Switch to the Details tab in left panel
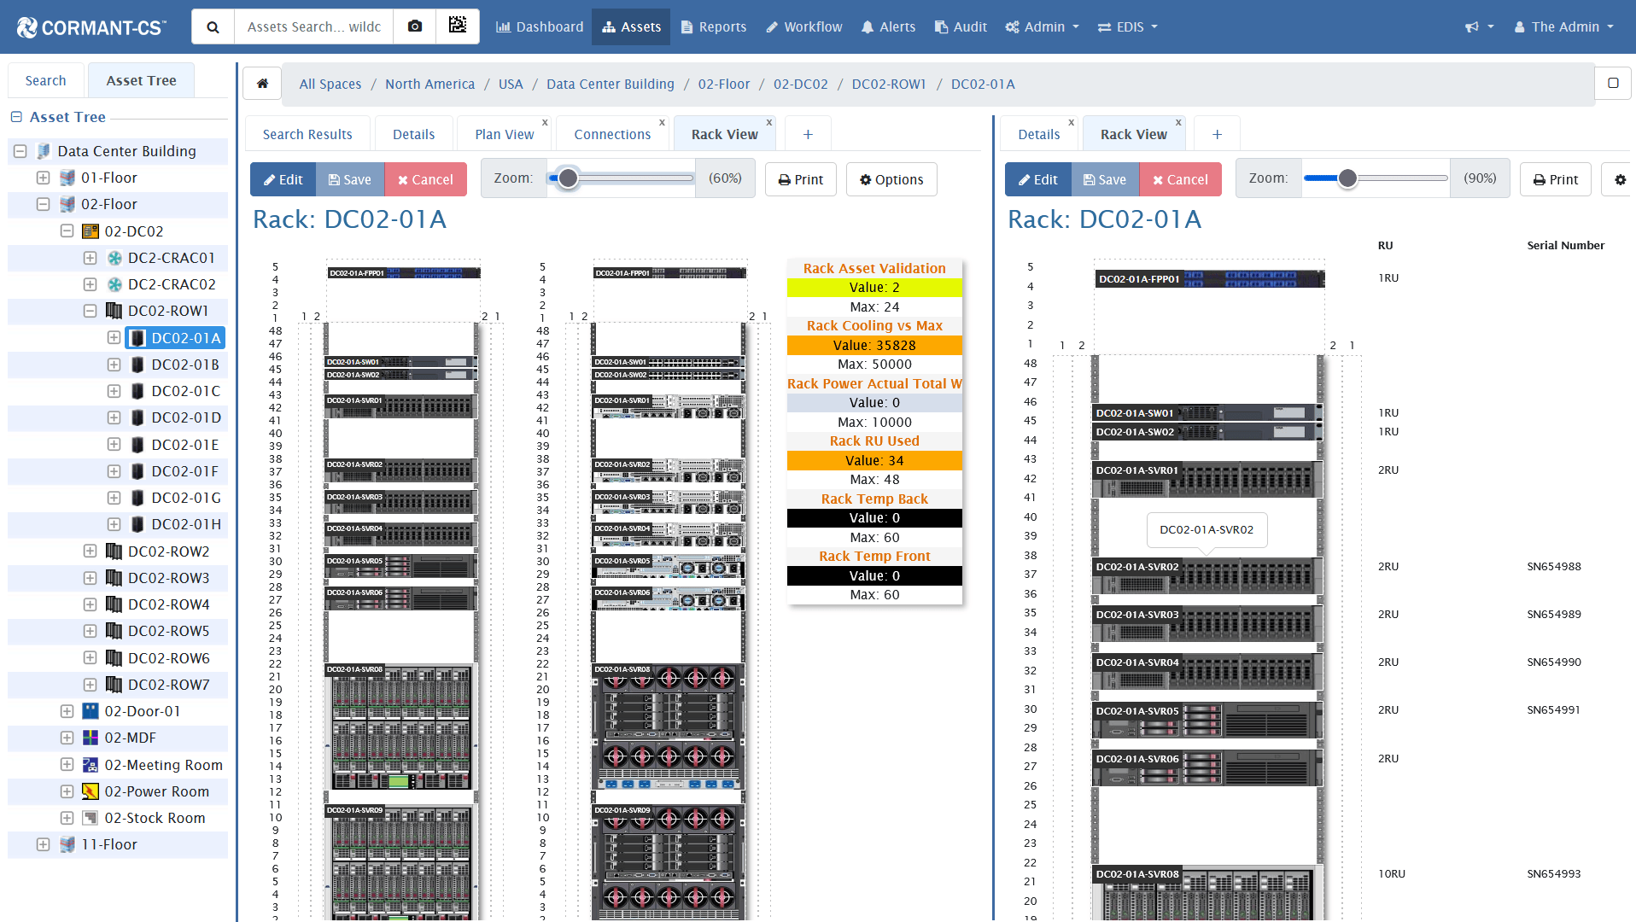 (413, 134)
